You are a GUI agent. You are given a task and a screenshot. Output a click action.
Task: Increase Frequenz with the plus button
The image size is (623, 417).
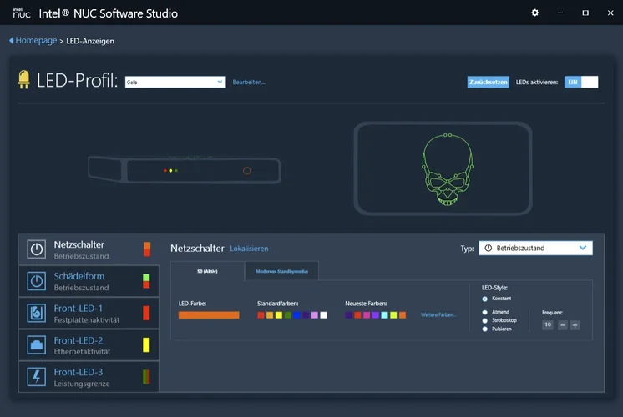click(575, 324)
